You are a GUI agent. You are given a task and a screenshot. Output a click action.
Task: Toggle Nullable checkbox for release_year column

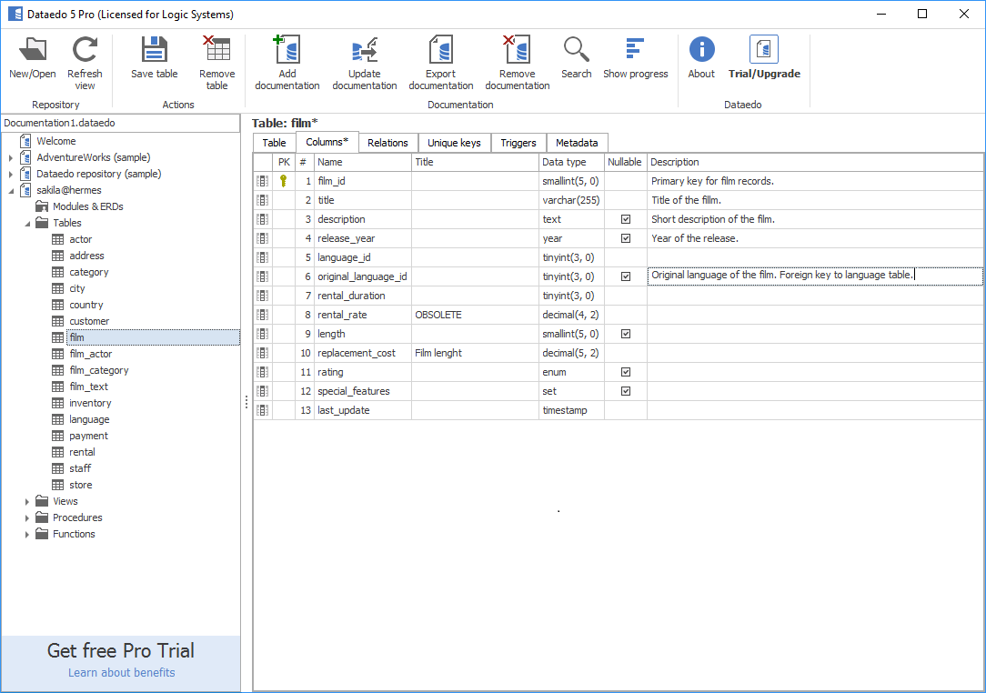[x=626, y=238]
